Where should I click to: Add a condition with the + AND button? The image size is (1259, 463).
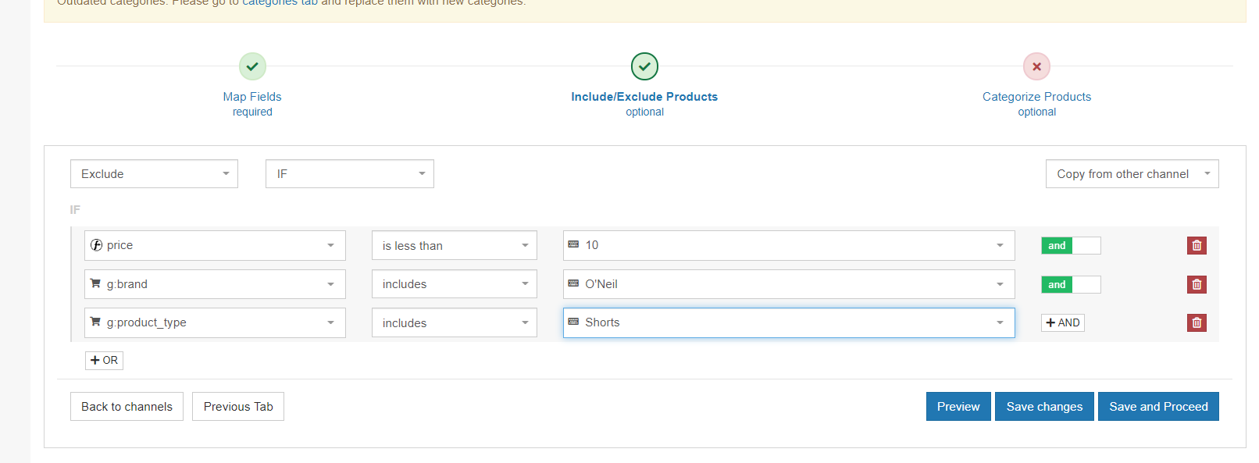(x=1062, y=323)
